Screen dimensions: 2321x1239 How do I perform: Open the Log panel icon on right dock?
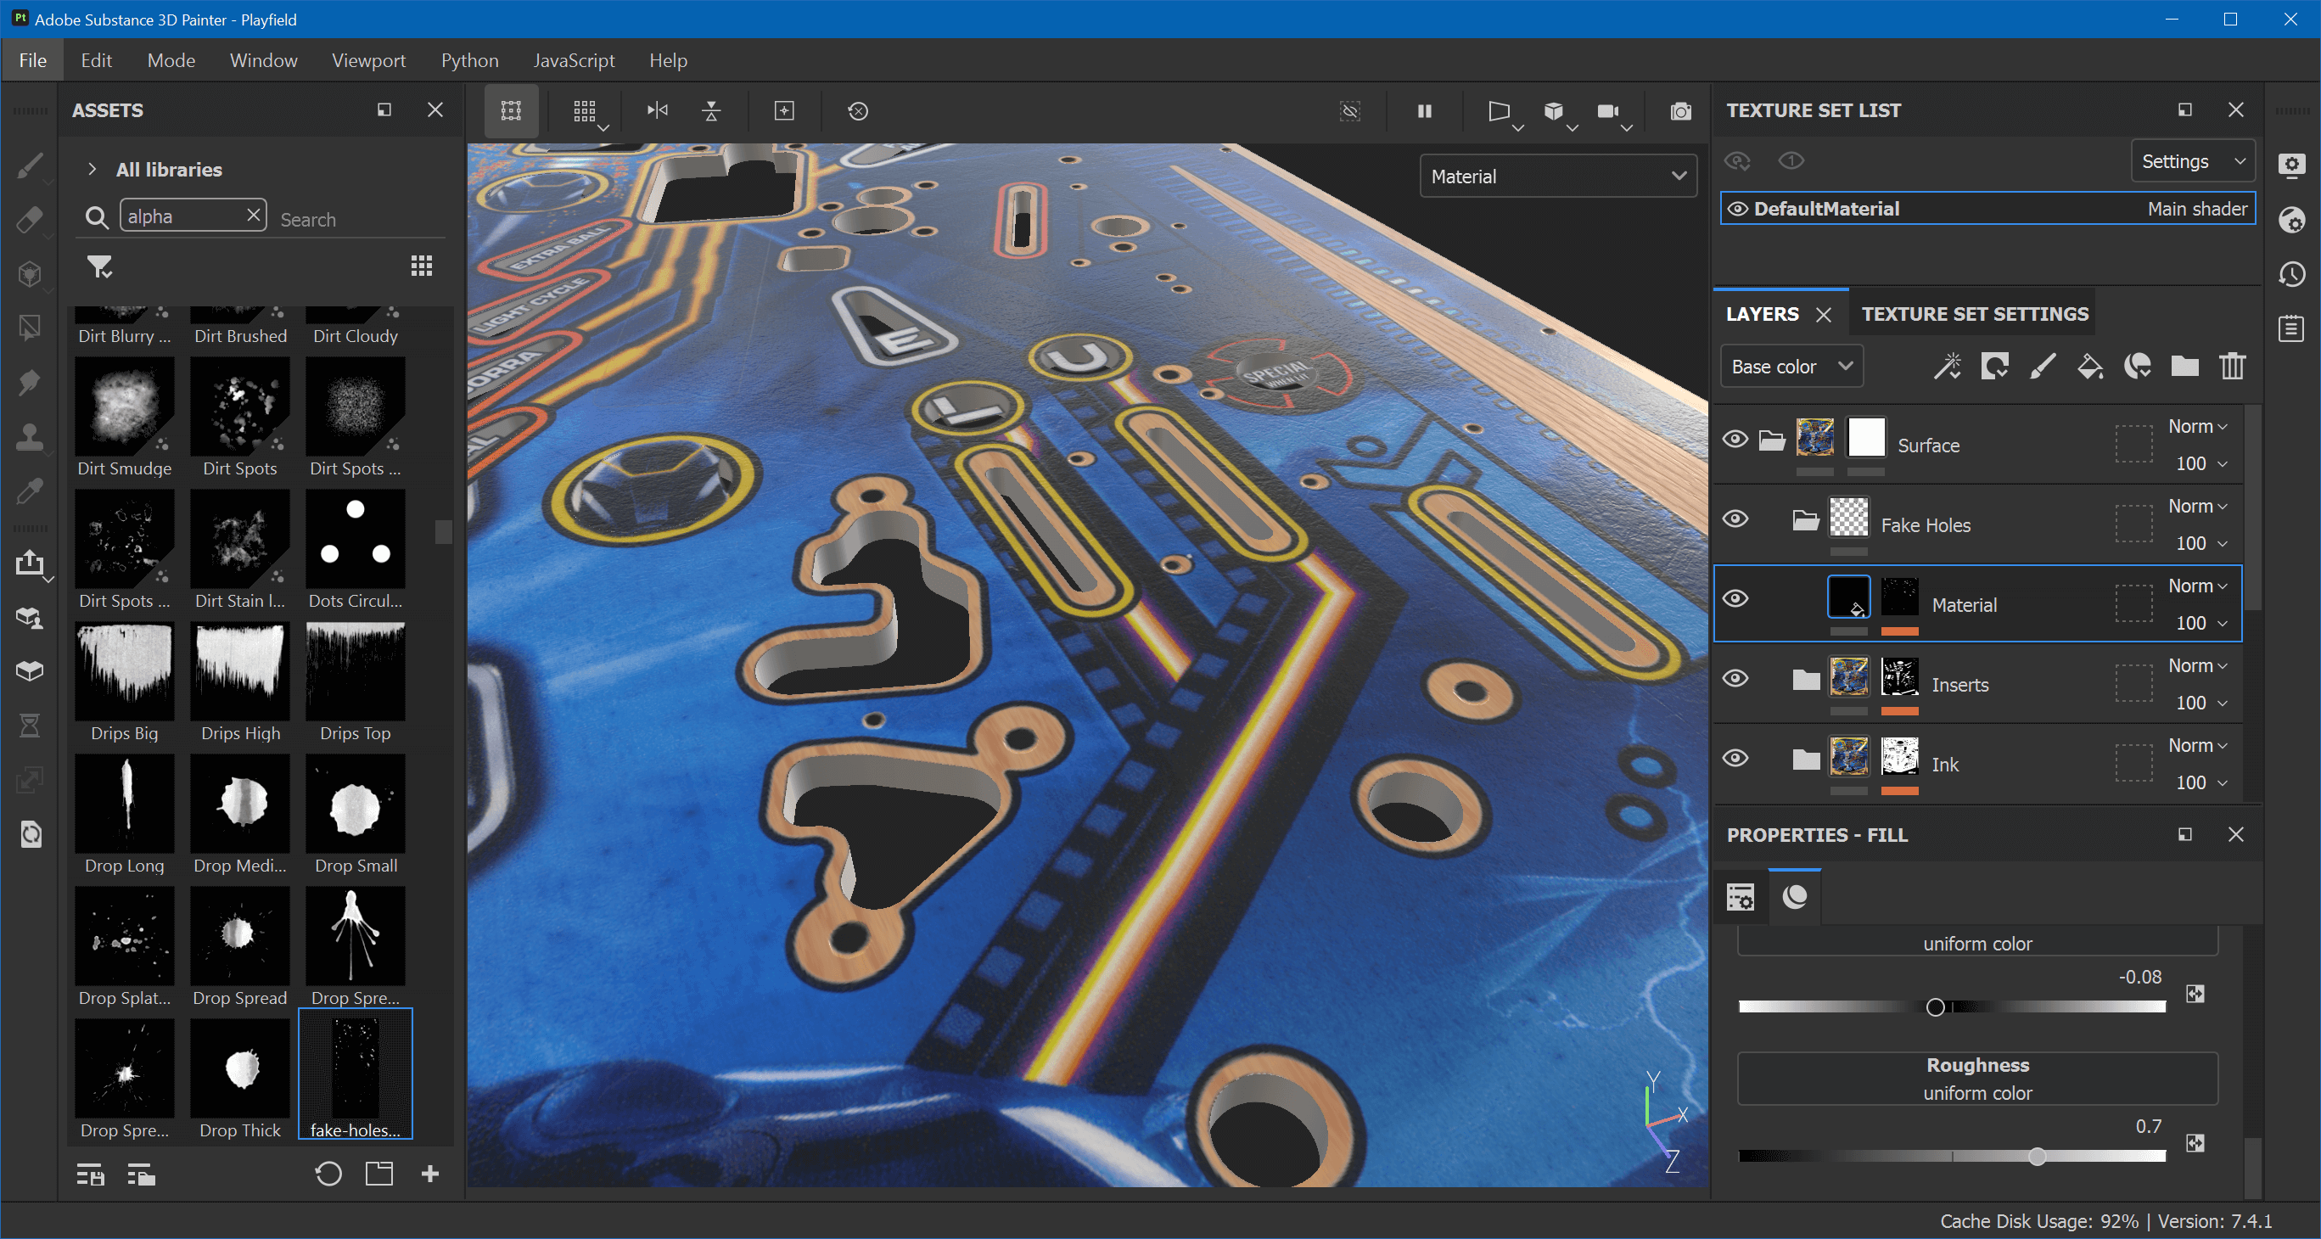[x=2292, y=328]
